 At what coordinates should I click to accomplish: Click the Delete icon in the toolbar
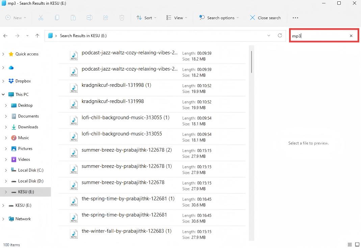[x=122, y=18]
